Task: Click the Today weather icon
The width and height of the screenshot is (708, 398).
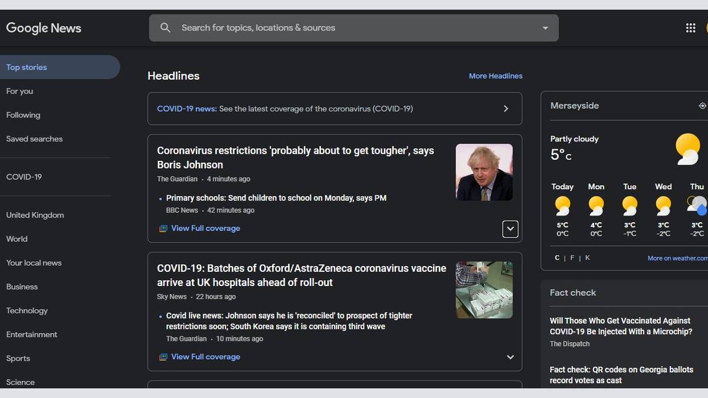Action: pyautogui.click(x=562, y=206)
